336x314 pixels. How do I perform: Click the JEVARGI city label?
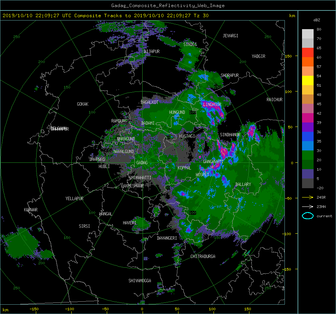pos(230,36)
